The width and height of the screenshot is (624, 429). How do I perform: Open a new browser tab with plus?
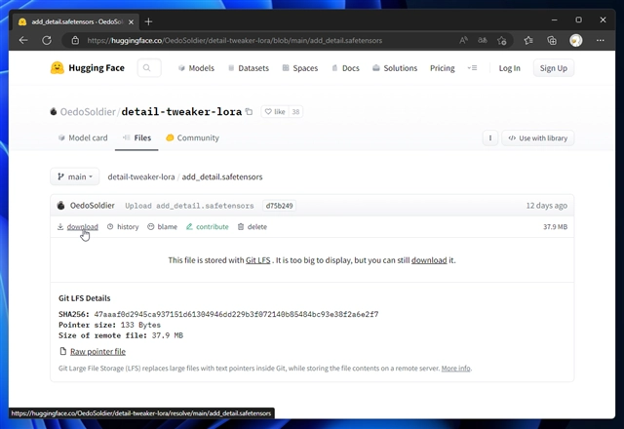coord(148,21)
